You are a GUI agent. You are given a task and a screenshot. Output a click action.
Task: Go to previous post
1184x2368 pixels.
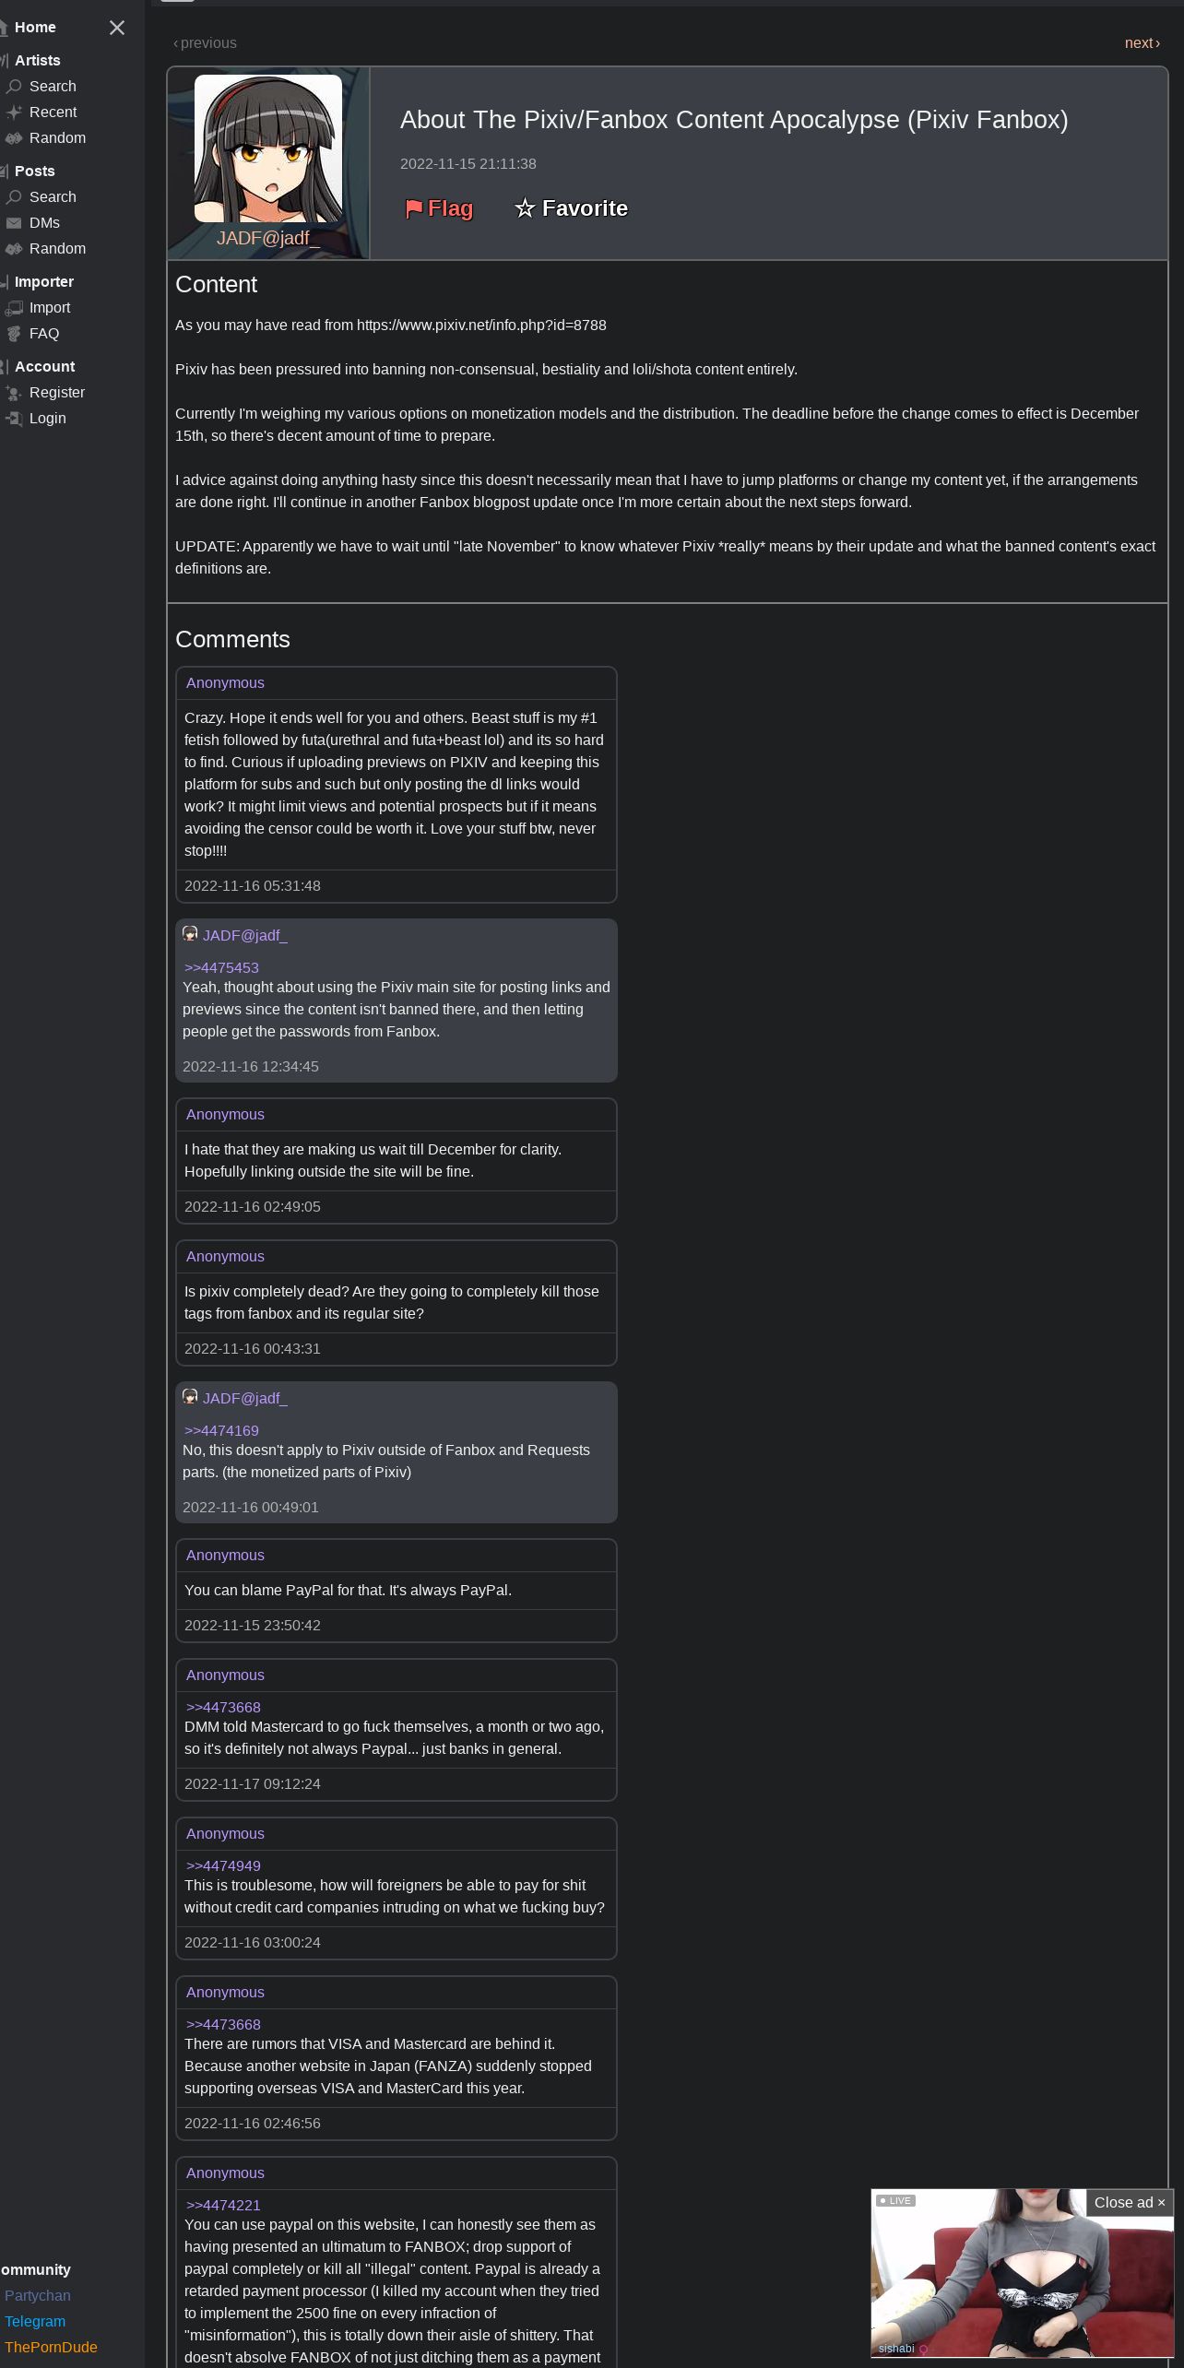point(206,43)
